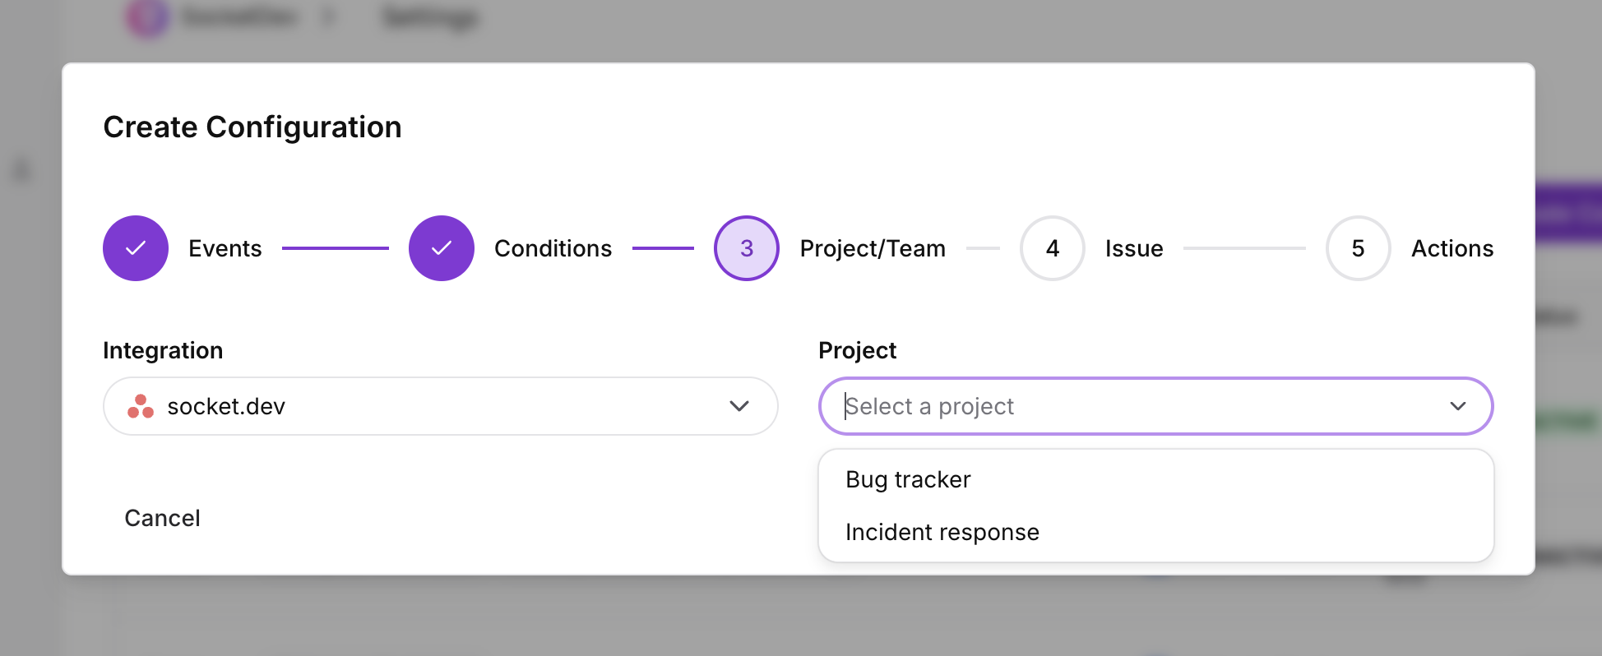Select step 3 Project/Team circle
The width and height of the screenshot is (1602, 656).
pyautogui.click(x=747, y=248)
